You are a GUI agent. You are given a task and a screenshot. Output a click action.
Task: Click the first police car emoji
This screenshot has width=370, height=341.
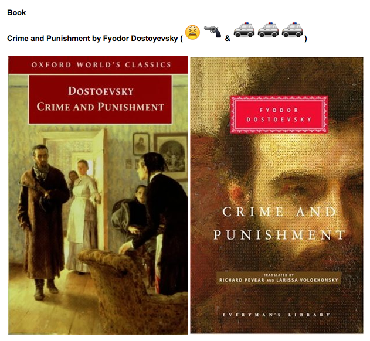(x=245, y=30)
